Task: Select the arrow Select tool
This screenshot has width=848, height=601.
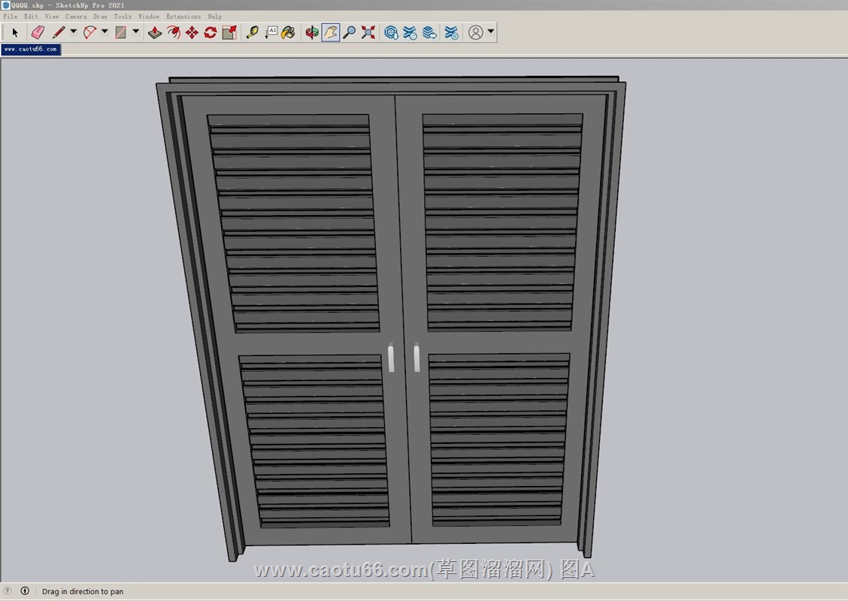Action: click(x=15, y=32)
